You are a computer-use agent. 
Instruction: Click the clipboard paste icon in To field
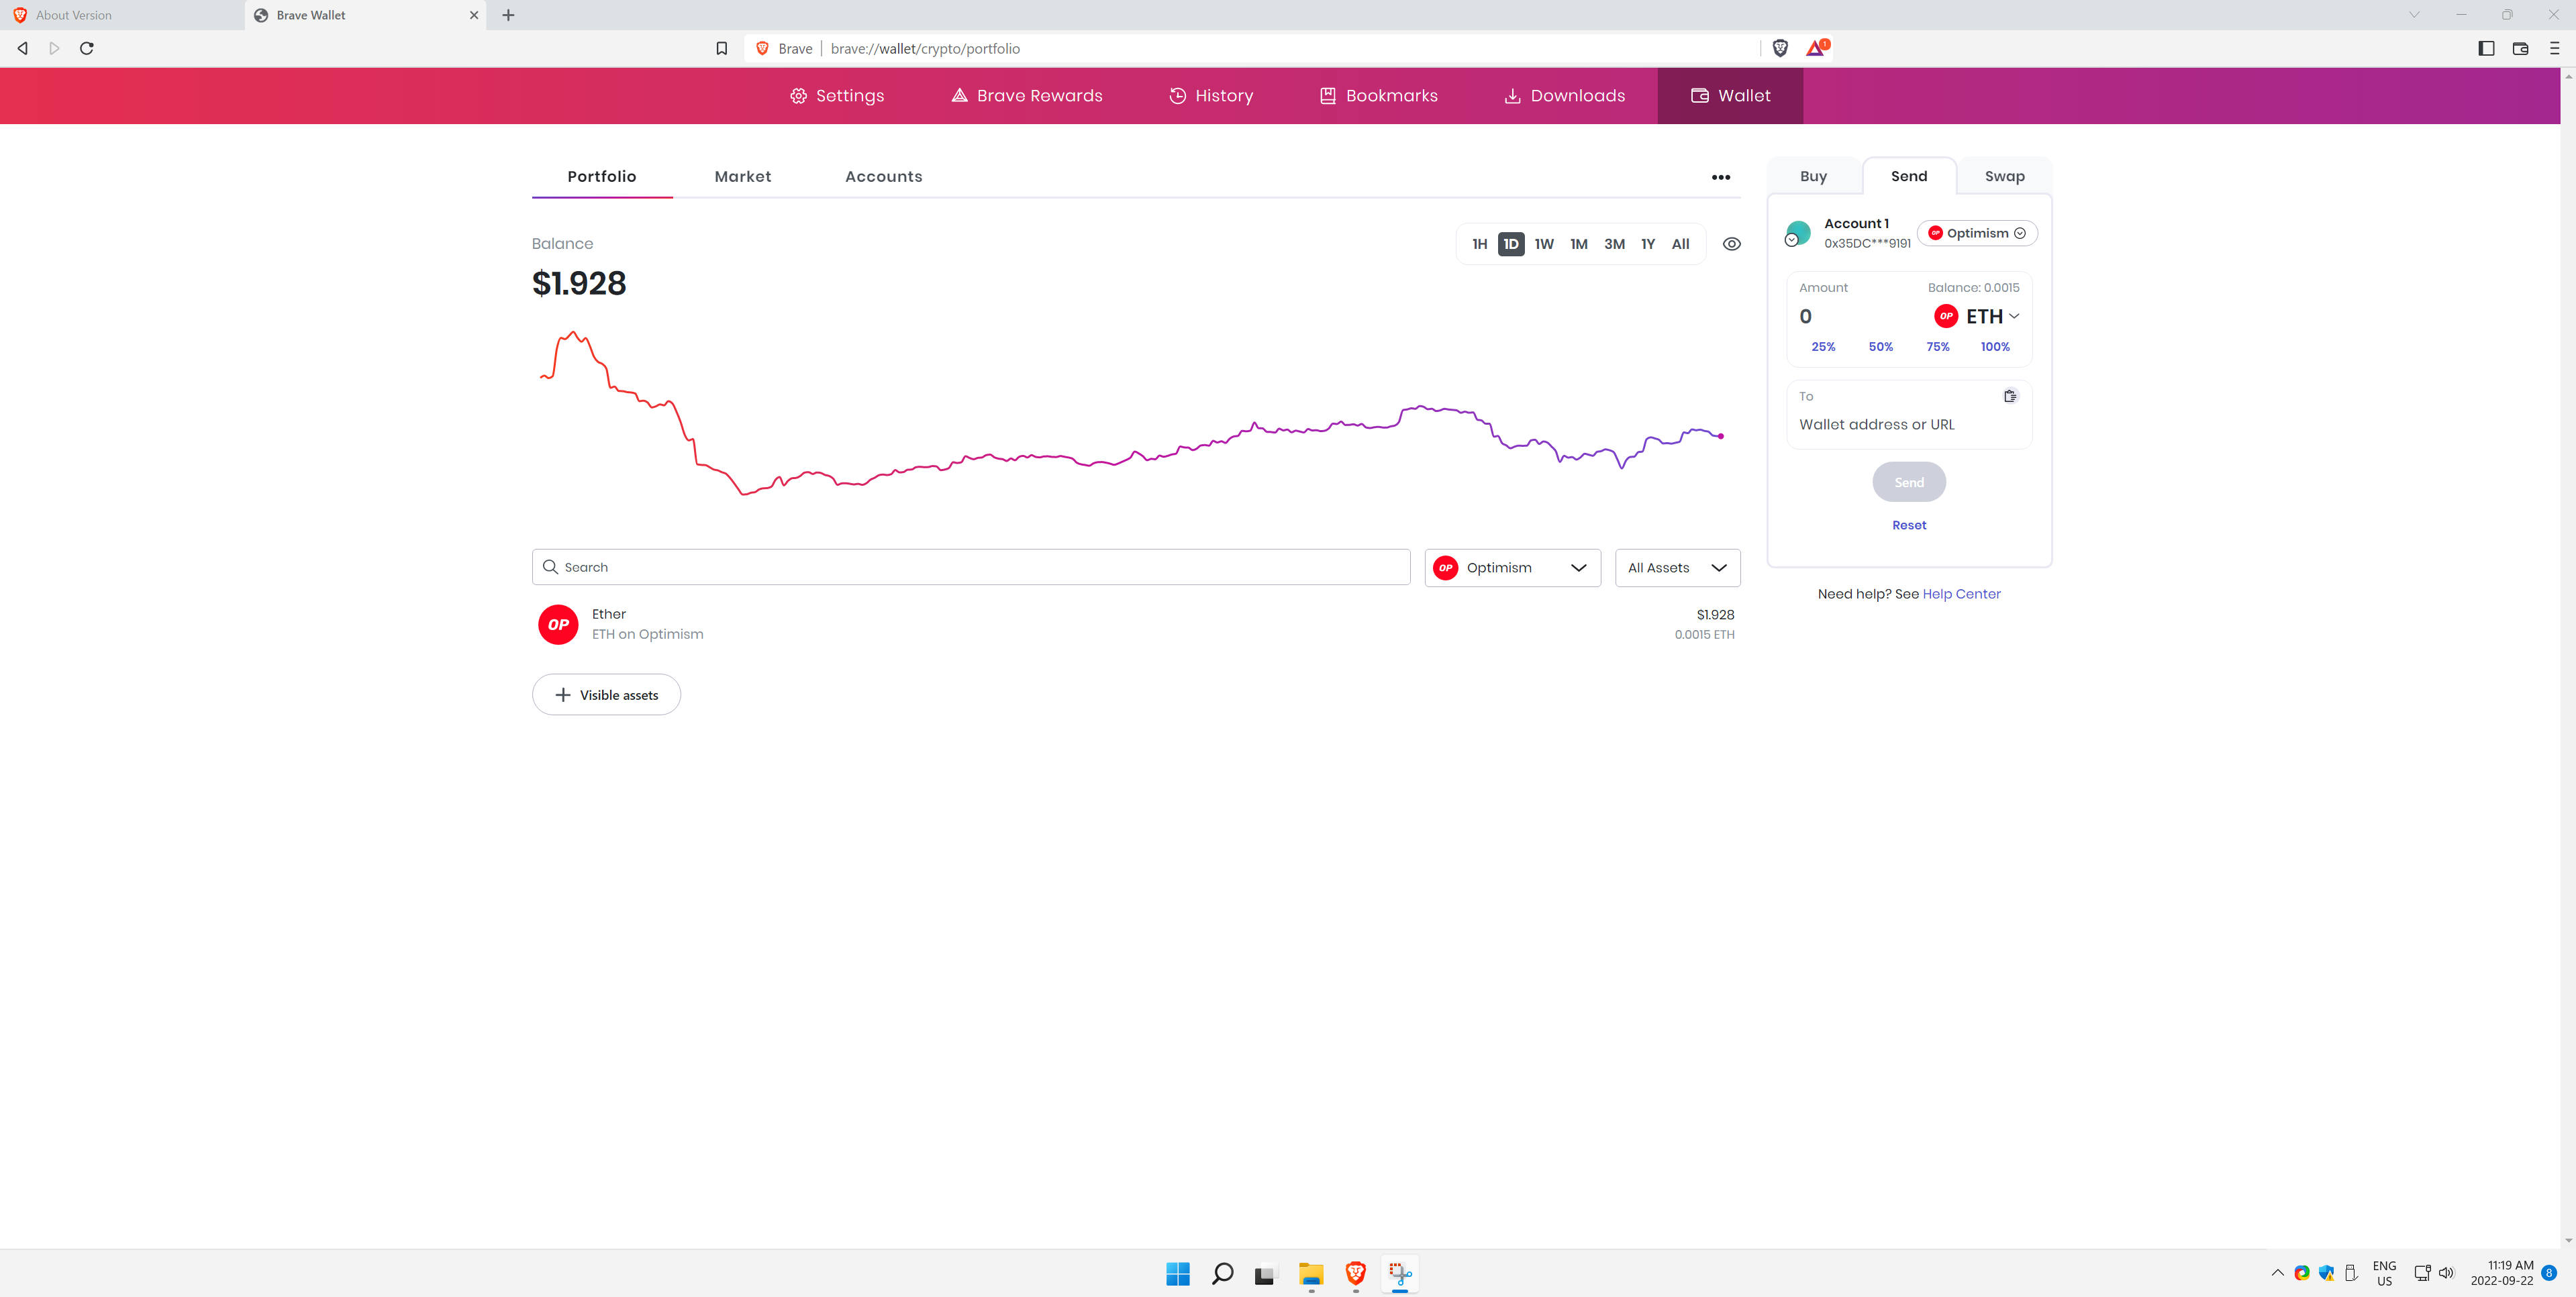(2011, 395)
